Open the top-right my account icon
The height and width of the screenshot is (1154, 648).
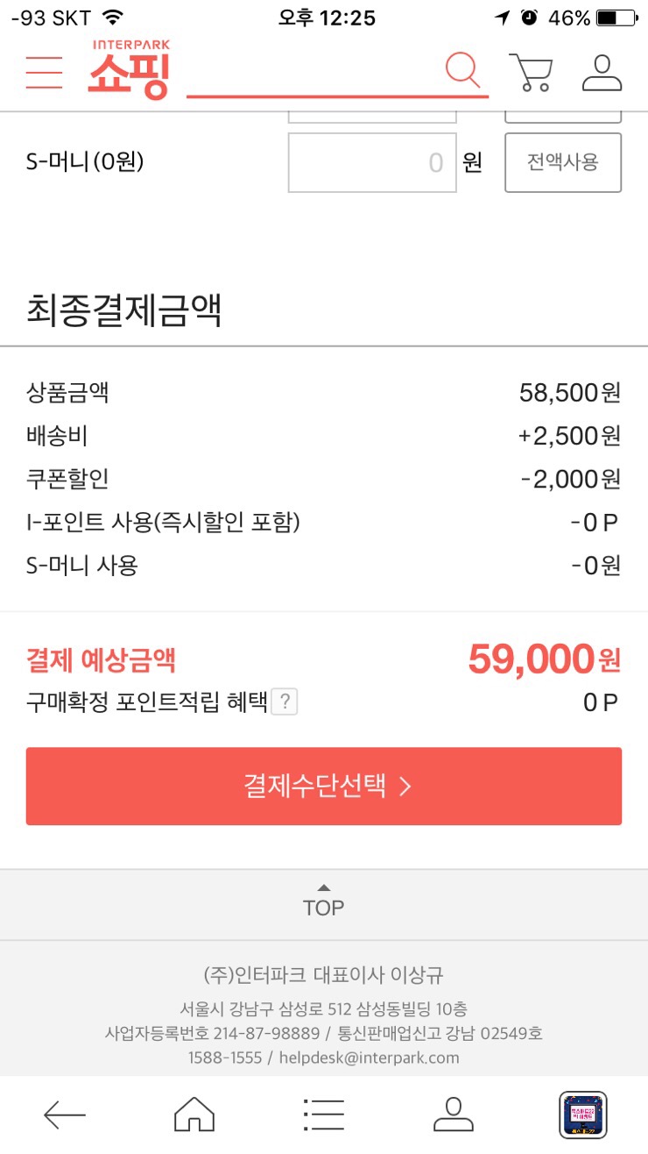[x=602, y=74]
